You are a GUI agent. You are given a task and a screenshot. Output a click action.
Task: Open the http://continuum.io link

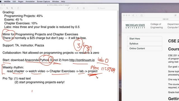82,60
